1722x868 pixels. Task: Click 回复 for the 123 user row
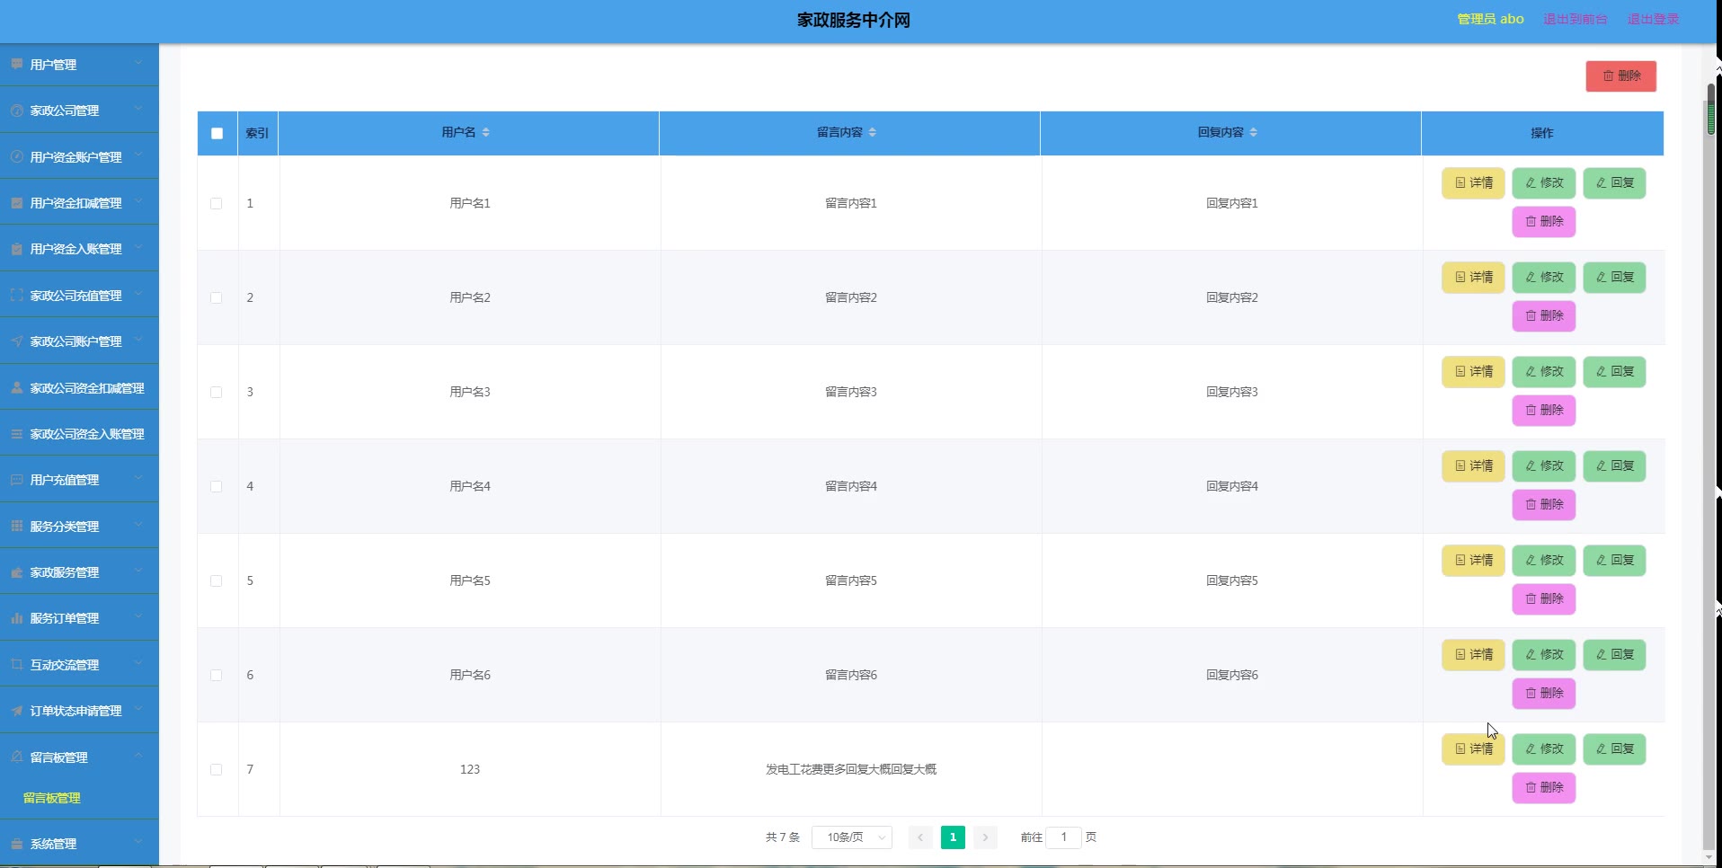tap(1615, 749)
